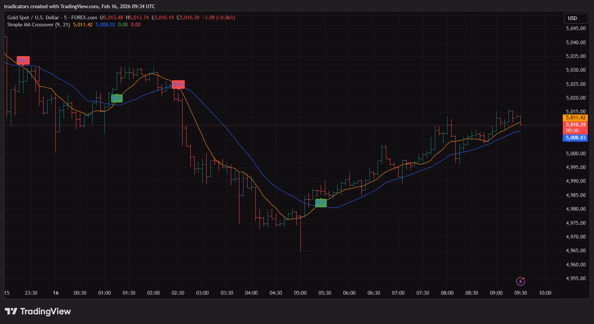Click the 4,955.00 label on price scale

click(575, 278)
